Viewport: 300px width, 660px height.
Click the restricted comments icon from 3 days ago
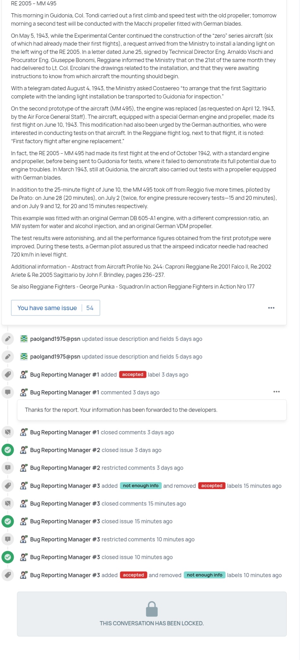pyautogui.click(x=8, y=468)
